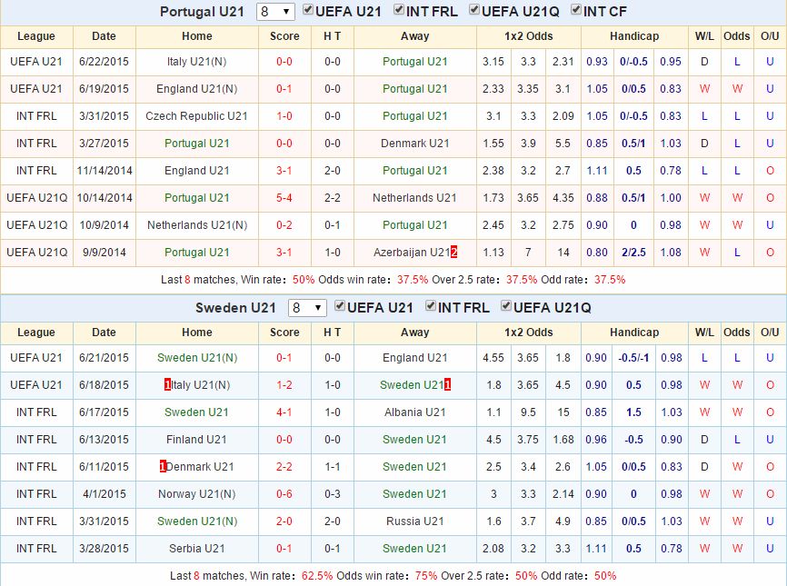Open Russia U21 away team link
Image resolution: width=787 pixels, height=586 pixels.
pyautogui.click(x=415, y=521)
